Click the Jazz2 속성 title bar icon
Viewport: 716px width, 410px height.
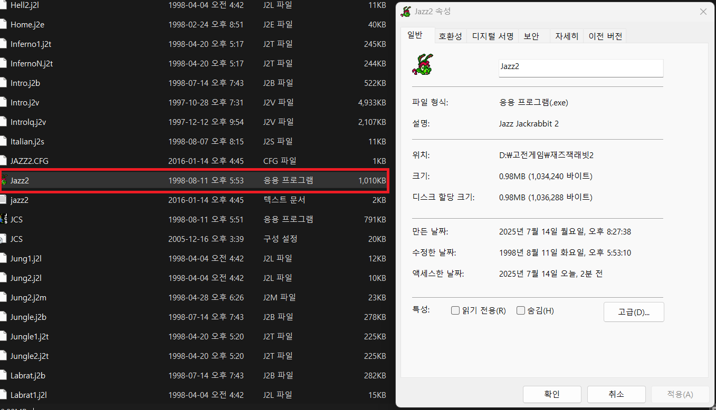click(x=406, y=12)
